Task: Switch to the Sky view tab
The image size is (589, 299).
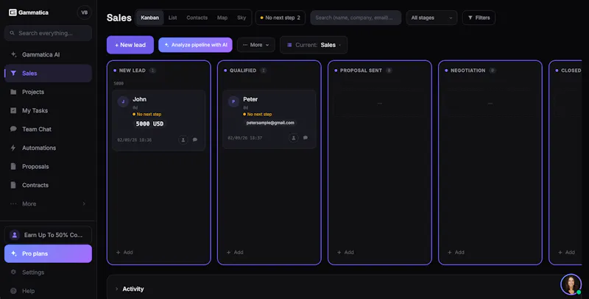Action: pyautogui.click(x=241, y=18)
